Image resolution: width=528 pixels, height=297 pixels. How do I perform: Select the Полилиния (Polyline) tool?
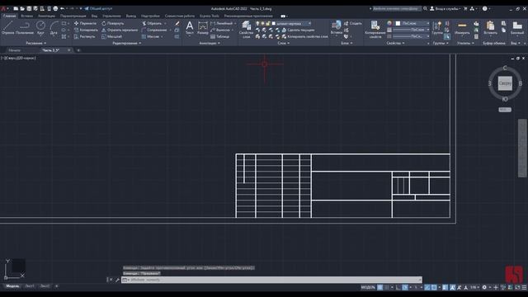(x=25, y=27)
